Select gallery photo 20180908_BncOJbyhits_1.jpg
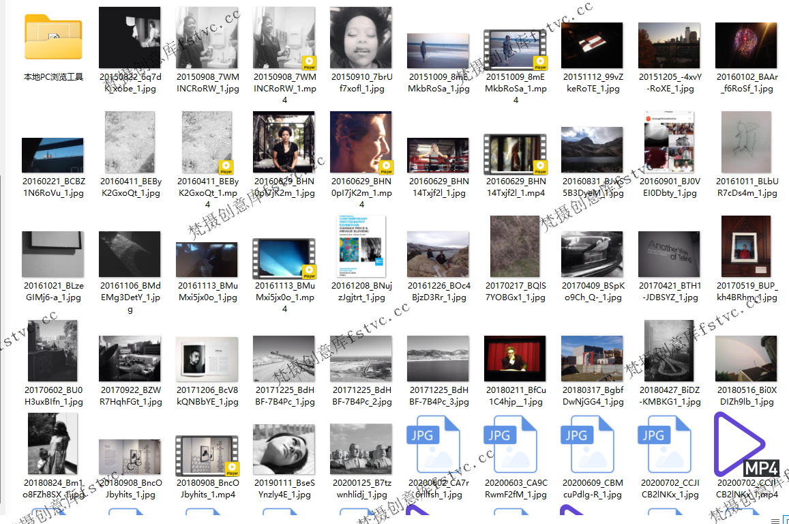Viewport: 789px width, 524px height. click(130, 456)
